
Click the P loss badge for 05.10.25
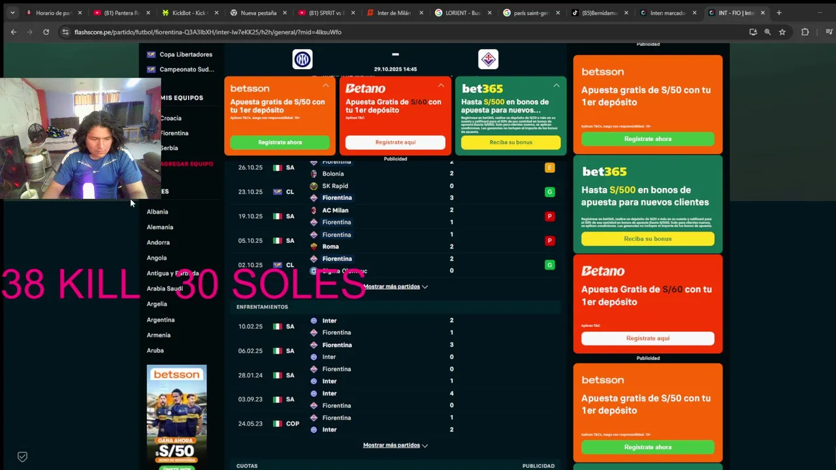(x=549, y=241)
